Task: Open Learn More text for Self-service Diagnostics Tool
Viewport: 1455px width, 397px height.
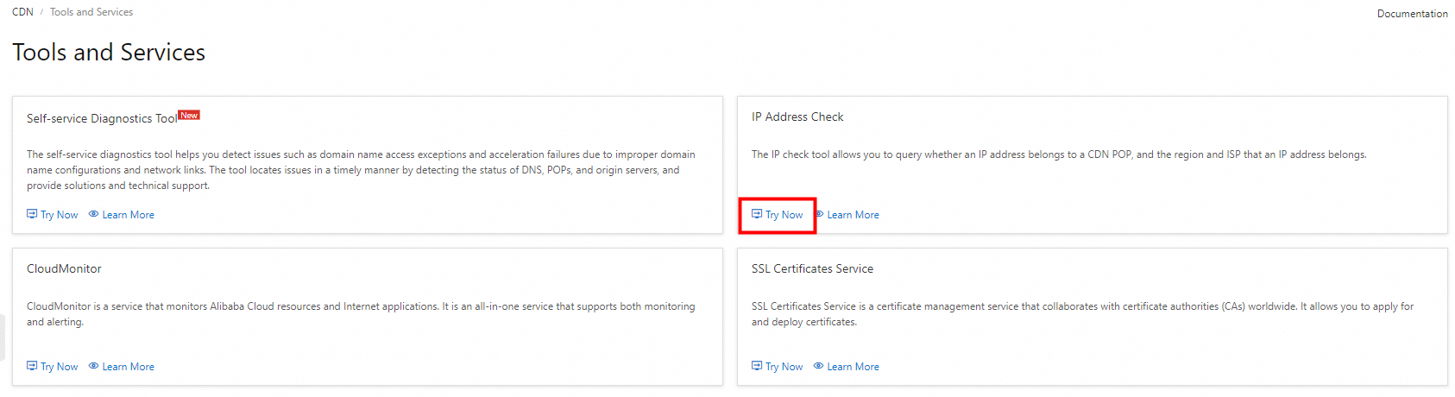Action: [129, 215]
